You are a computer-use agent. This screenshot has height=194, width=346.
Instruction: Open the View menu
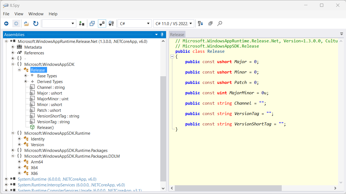tap(19, 14)
